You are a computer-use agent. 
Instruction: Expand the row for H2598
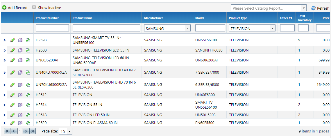(5, 40)
